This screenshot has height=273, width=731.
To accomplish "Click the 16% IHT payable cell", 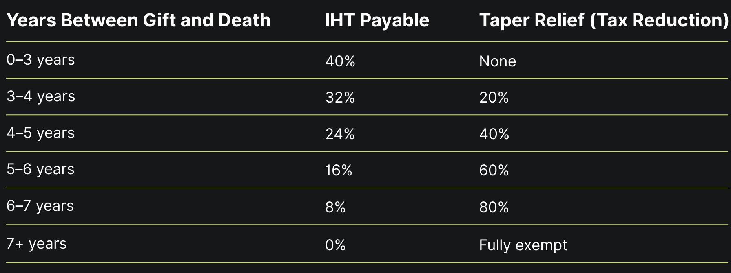I will (339, 170).
